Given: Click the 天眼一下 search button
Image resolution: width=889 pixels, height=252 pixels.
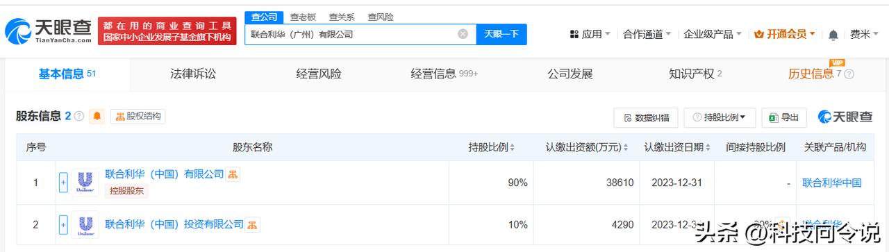Looking at the screenshot, I should 501,34.
